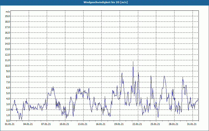Image resolution: width=209 pixels, height=131 pixels.
Task: Select the 7,0 axis value
Action: pyautogui.click(x=8, y=82)
